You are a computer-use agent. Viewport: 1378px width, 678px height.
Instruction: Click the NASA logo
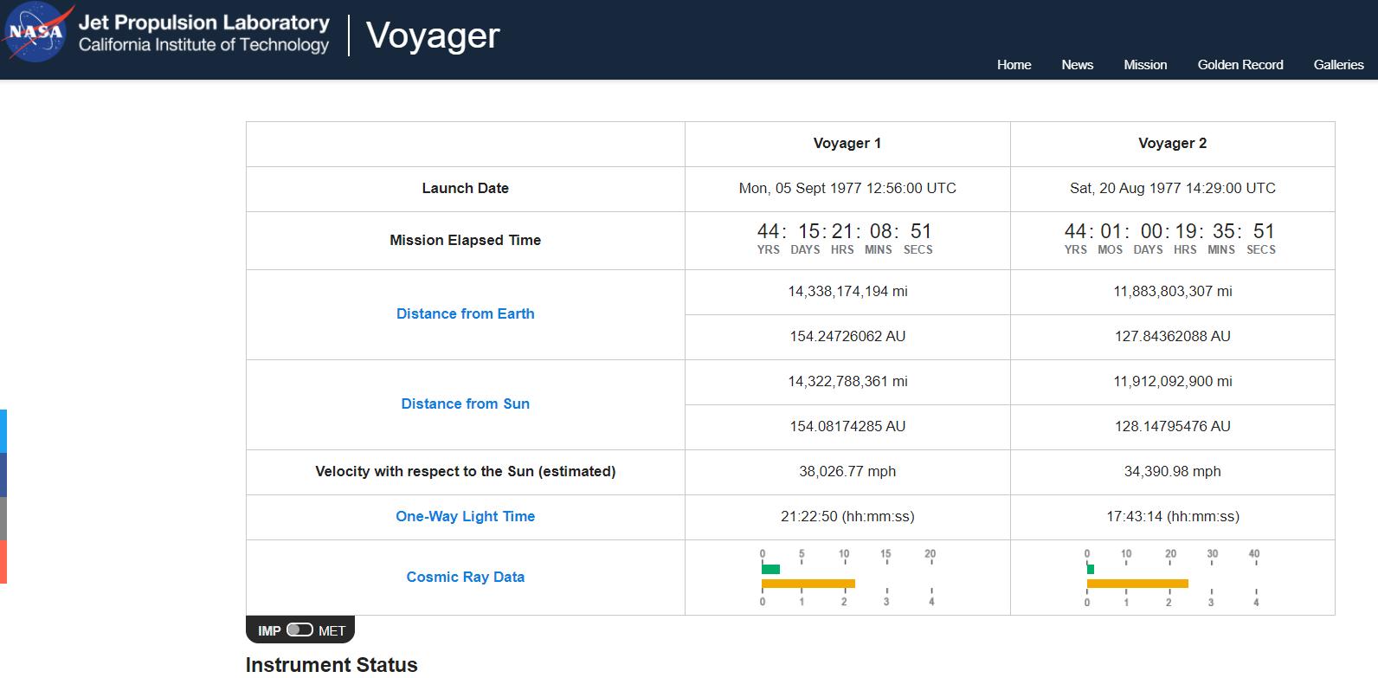pos(35,33)
